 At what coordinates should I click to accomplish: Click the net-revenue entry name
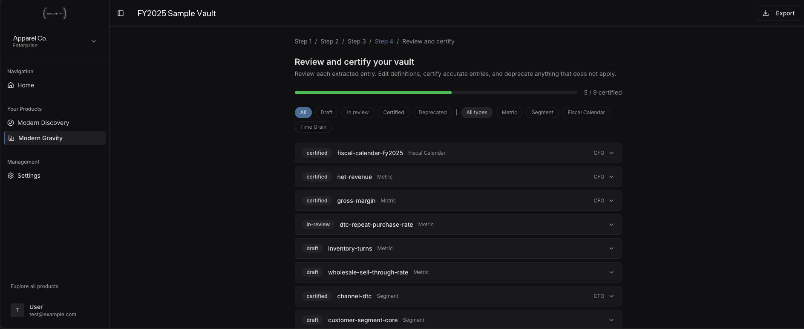click(x=354, y=177)
